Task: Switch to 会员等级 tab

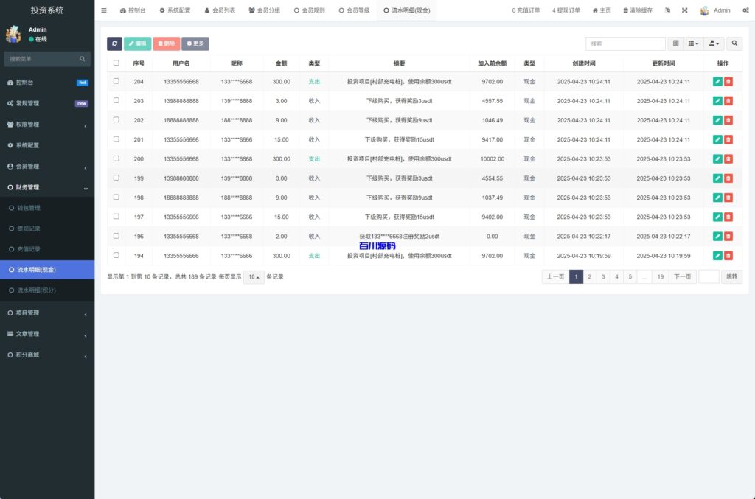Action: point(354,10)
